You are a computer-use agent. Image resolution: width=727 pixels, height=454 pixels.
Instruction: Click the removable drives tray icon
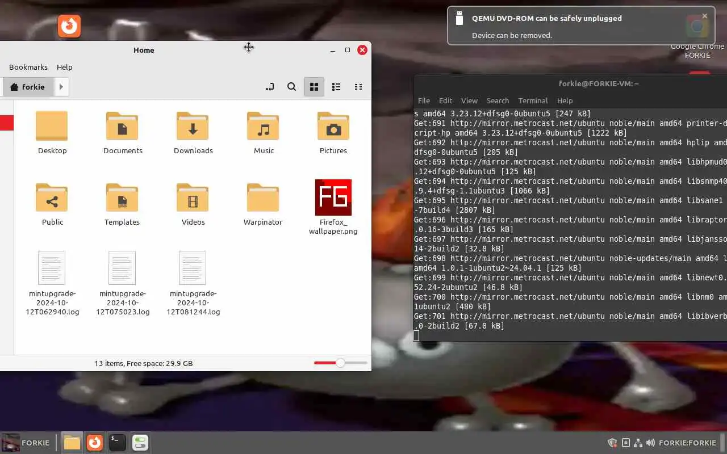tap(625, 443)
